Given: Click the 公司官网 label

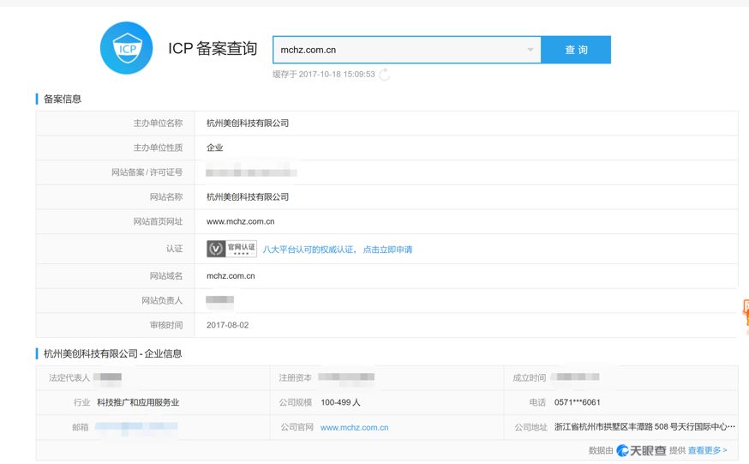Looking at the screenshot, I should tap(297, 427).
